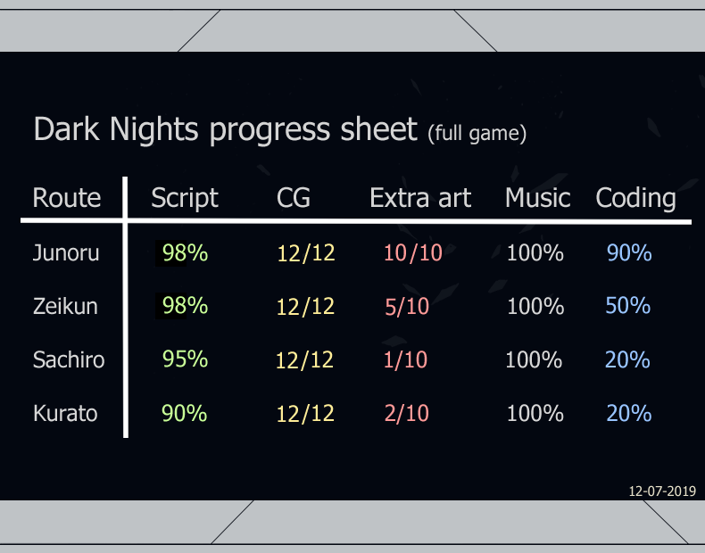Viewport: 705px width, 553px height.
Task: Click the Extra art column header
Action: [x=420, y=198]
